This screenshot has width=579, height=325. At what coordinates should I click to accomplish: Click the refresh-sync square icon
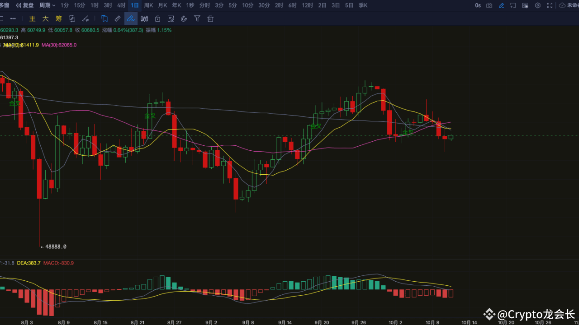pos(72,19)
